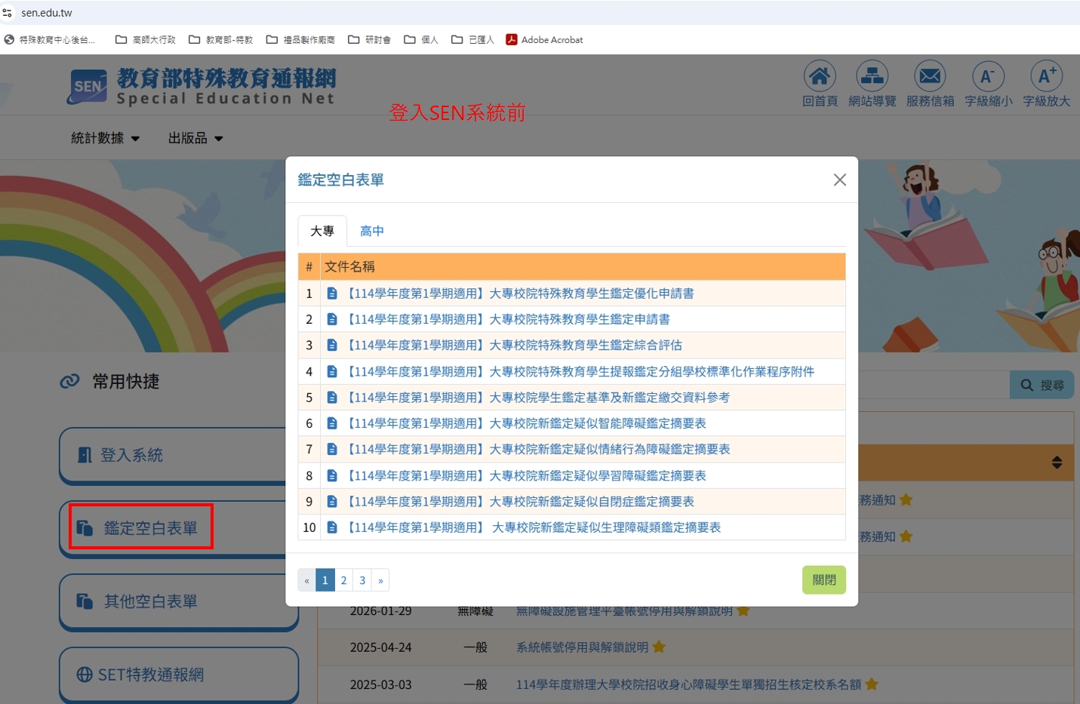Open the 大專校院特殊教育學生鑑定申請書 link

pos(508,319)
